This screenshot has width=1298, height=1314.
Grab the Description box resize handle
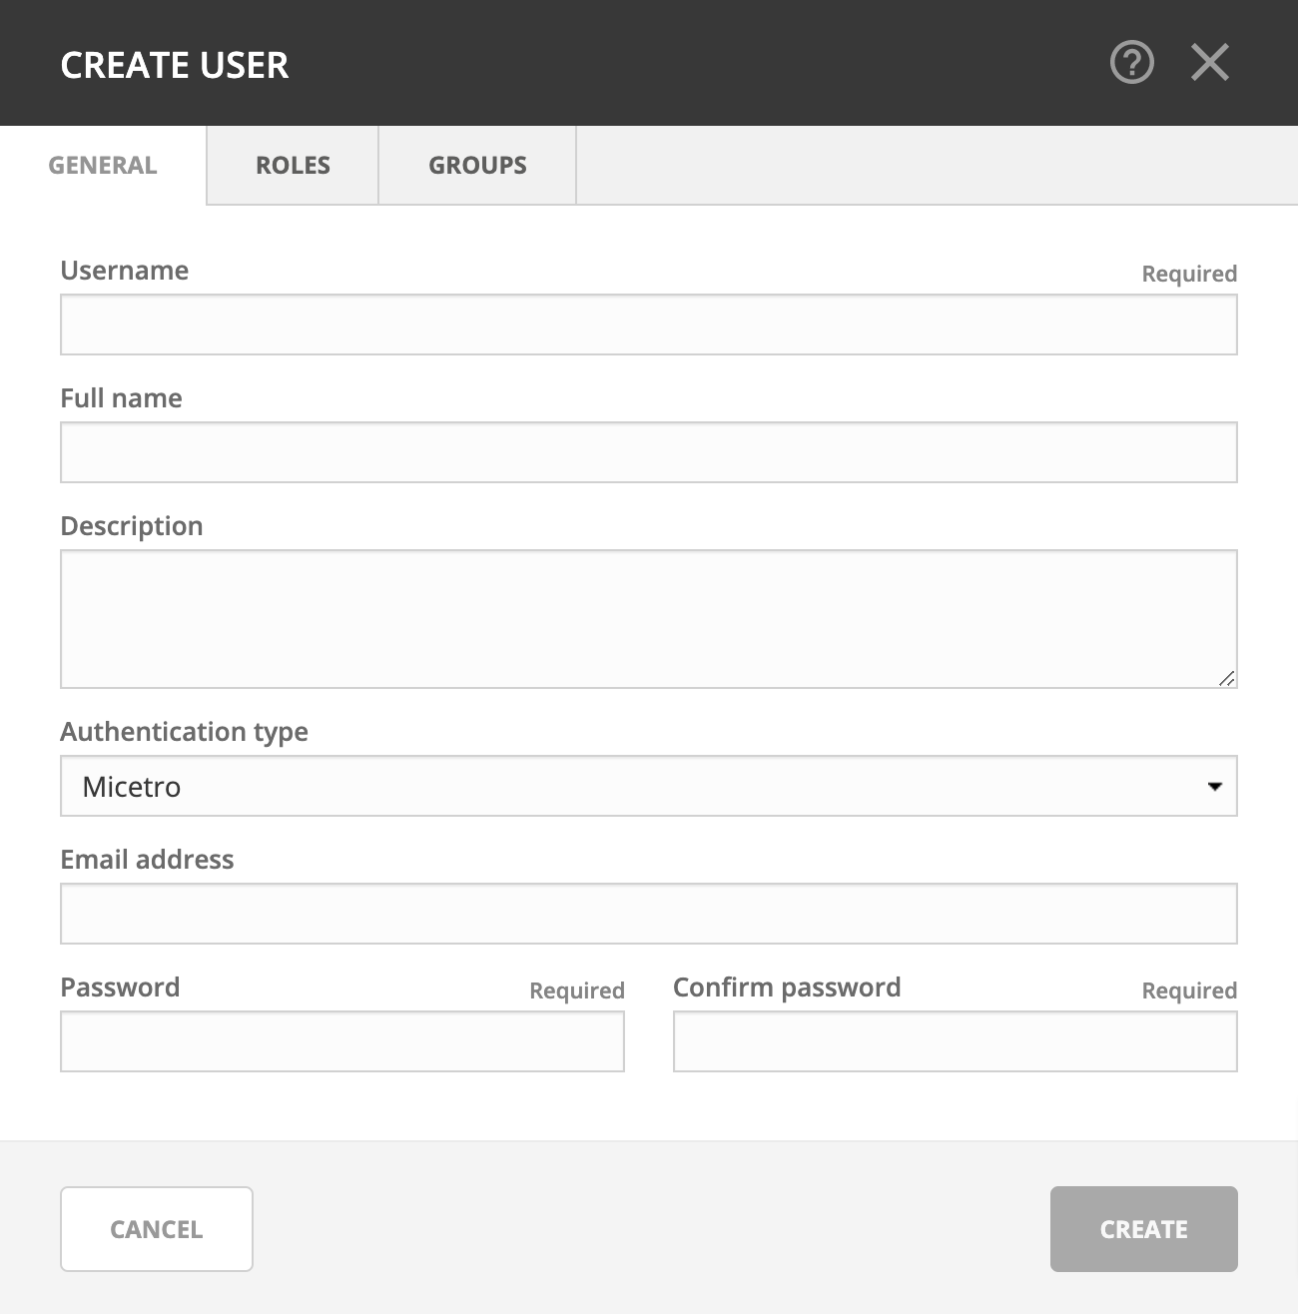[1227, 678]
